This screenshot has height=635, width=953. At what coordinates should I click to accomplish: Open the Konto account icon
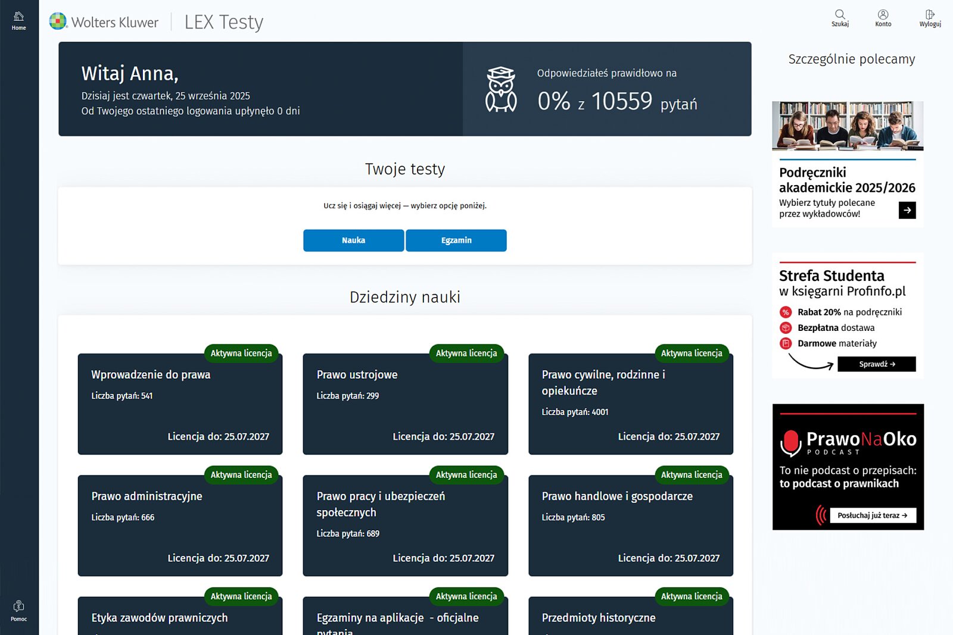[883, 18]
